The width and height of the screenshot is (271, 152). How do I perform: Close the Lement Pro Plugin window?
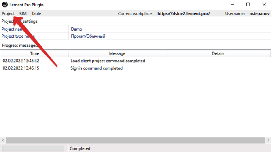[x=264, y=5]
